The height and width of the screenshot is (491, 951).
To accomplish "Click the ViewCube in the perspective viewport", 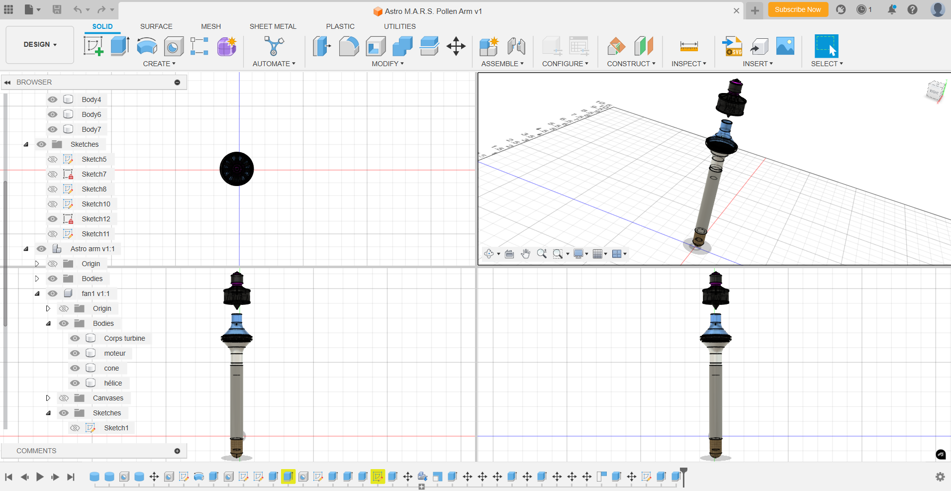I will [x=935, y=92].
